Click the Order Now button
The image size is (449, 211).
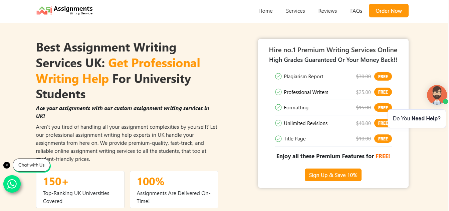[389, 11]
